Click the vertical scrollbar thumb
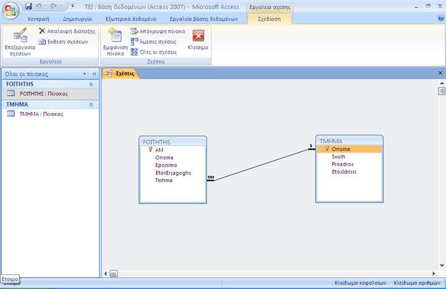 click(442, 91)
